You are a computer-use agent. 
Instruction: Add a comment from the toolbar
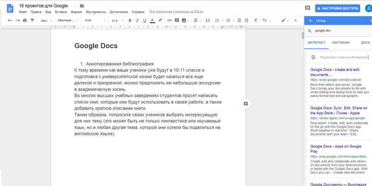(x=177, y=20)
